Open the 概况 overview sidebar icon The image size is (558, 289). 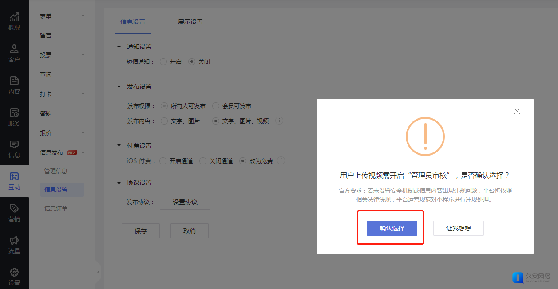pyautogui.click(x=14, y=21)
